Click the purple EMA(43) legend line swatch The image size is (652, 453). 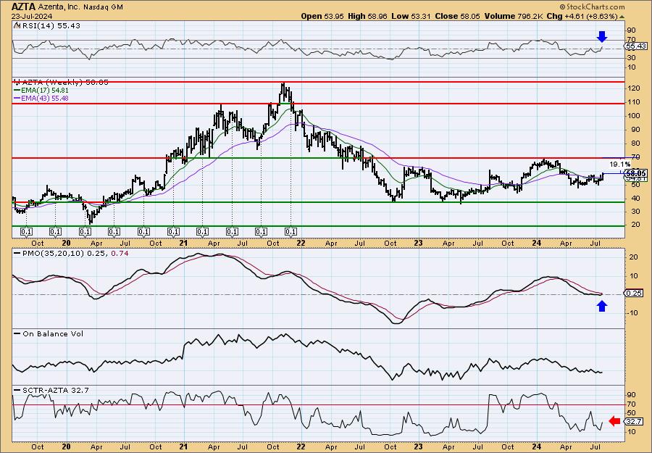(x=17, y=98)
